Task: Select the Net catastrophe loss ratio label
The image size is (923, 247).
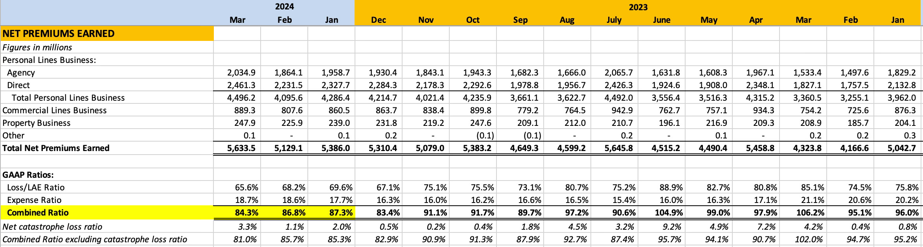Action: coord(52,227)
